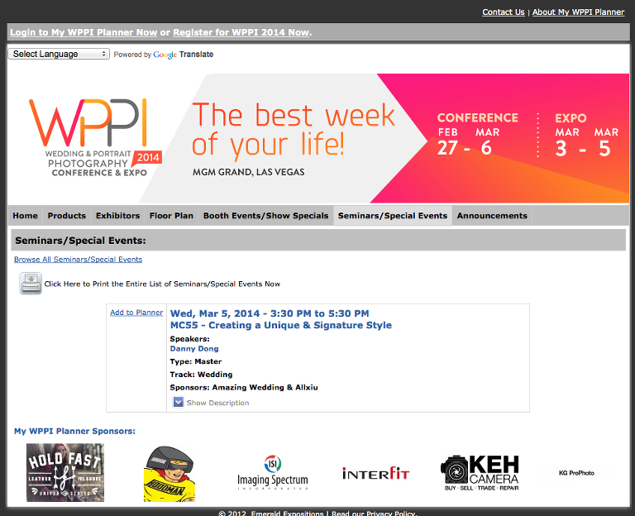
Task: Open the KEH Camera sponsor logo
Action: tap(480, 473)
